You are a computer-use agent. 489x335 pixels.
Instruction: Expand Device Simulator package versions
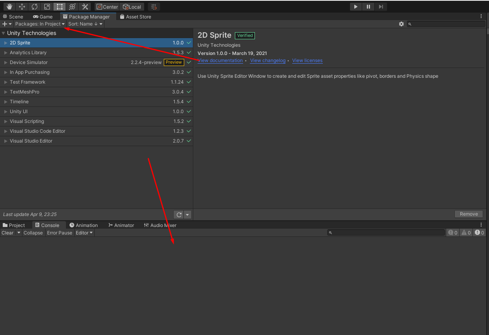click(5, 62)
